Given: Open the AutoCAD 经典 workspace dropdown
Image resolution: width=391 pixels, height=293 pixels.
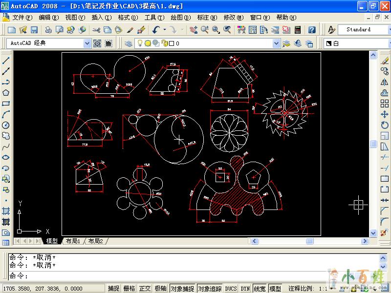Looking at the screenshot, I should click(87, 43).
